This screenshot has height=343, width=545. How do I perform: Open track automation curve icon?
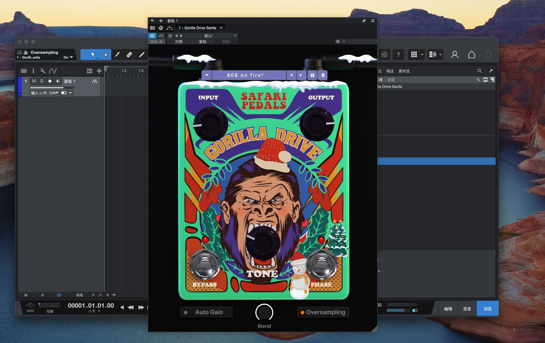[53, 71]
